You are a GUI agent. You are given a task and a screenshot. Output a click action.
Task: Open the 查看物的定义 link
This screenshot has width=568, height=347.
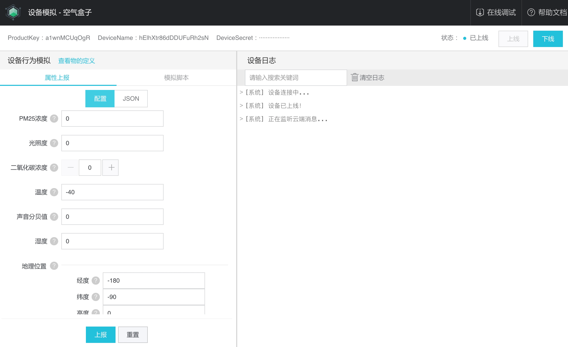coord(76,61)
